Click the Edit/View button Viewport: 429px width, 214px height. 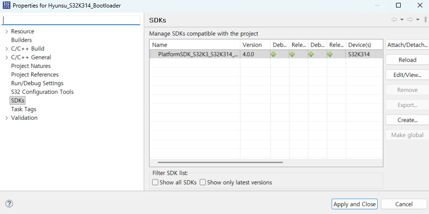pyautogui.click(x=407, y=75)
